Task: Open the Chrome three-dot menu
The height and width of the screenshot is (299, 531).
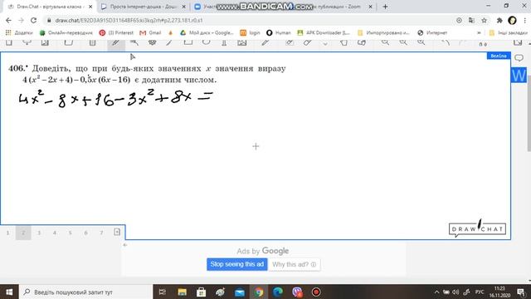Action: (525, 21)
